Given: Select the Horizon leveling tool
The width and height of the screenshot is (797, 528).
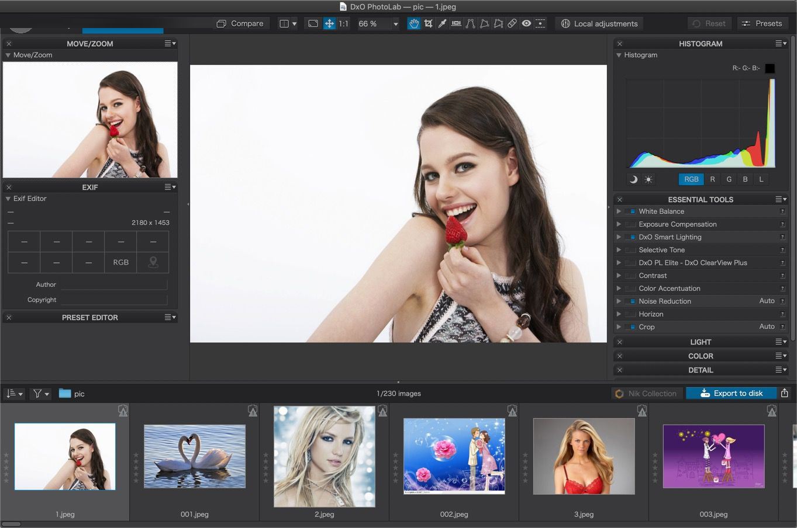Looking at the screenshot, I should coord(456,23).
